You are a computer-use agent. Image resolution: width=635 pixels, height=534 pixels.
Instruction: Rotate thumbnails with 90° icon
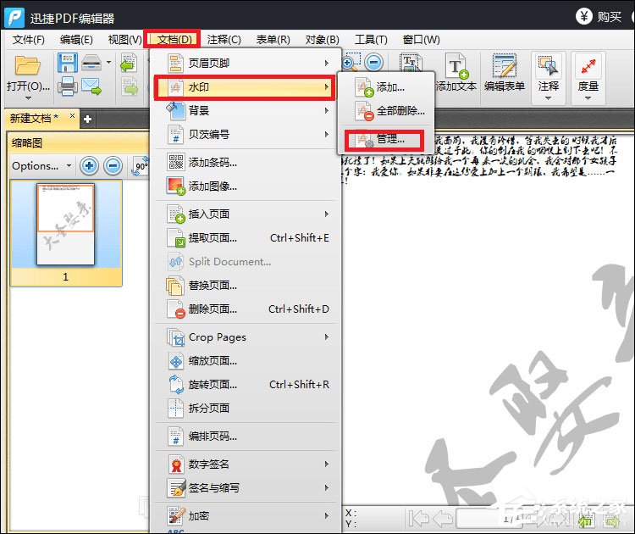point(140,165)
